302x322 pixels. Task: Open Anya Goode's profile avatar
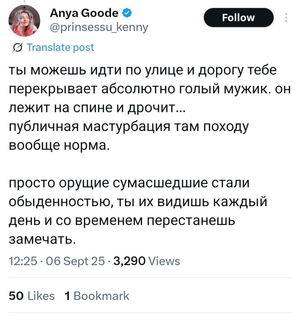[24, 21]
